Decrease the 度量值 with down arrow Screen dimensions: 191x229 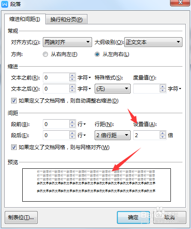click(163, 91)
